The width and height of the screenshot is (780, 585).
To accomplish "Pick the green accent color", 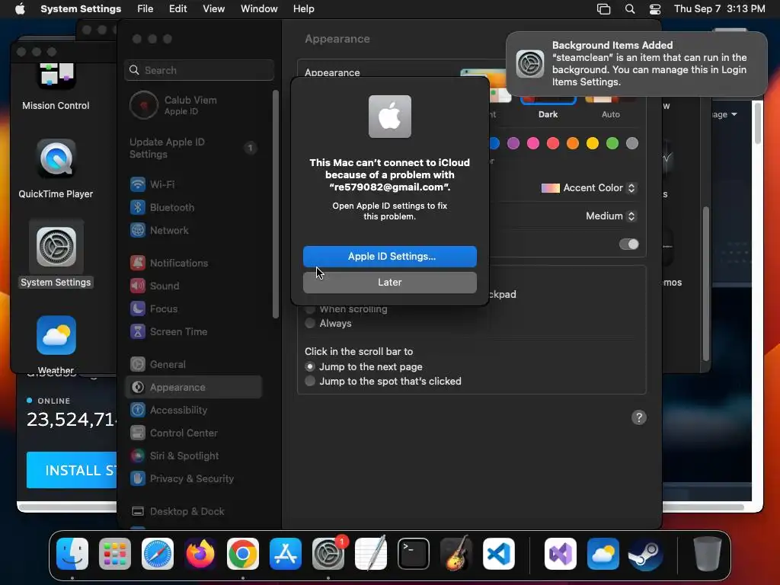I will (x=612, y=143).
